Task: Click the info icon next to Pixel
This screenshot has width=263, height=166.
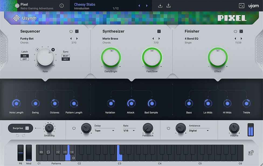Action: (62, 6)
